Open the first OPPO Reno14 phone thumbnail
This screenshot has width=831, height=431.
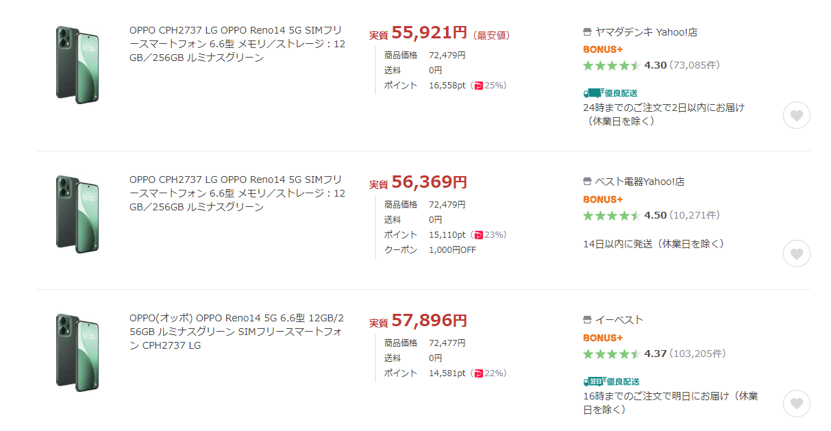(77, 64)
